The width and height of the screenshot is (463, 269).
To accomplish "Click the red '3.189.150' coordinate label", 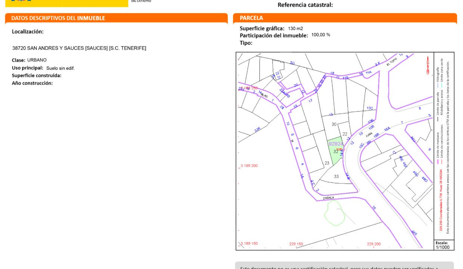I will (249, 243).
